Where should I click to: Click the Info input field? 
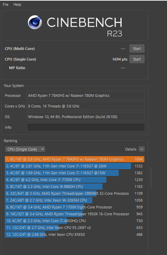tap(86, 127)
